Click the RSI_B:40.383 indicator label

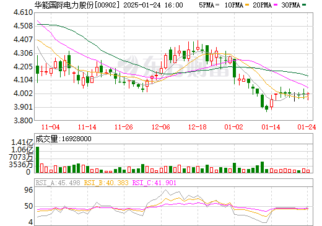106,183
